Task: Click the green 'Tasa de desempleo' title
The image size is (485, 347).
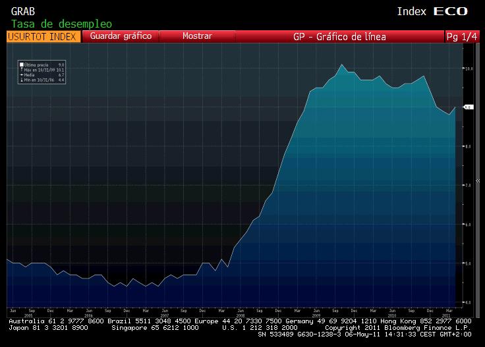Action: [61, 24]
